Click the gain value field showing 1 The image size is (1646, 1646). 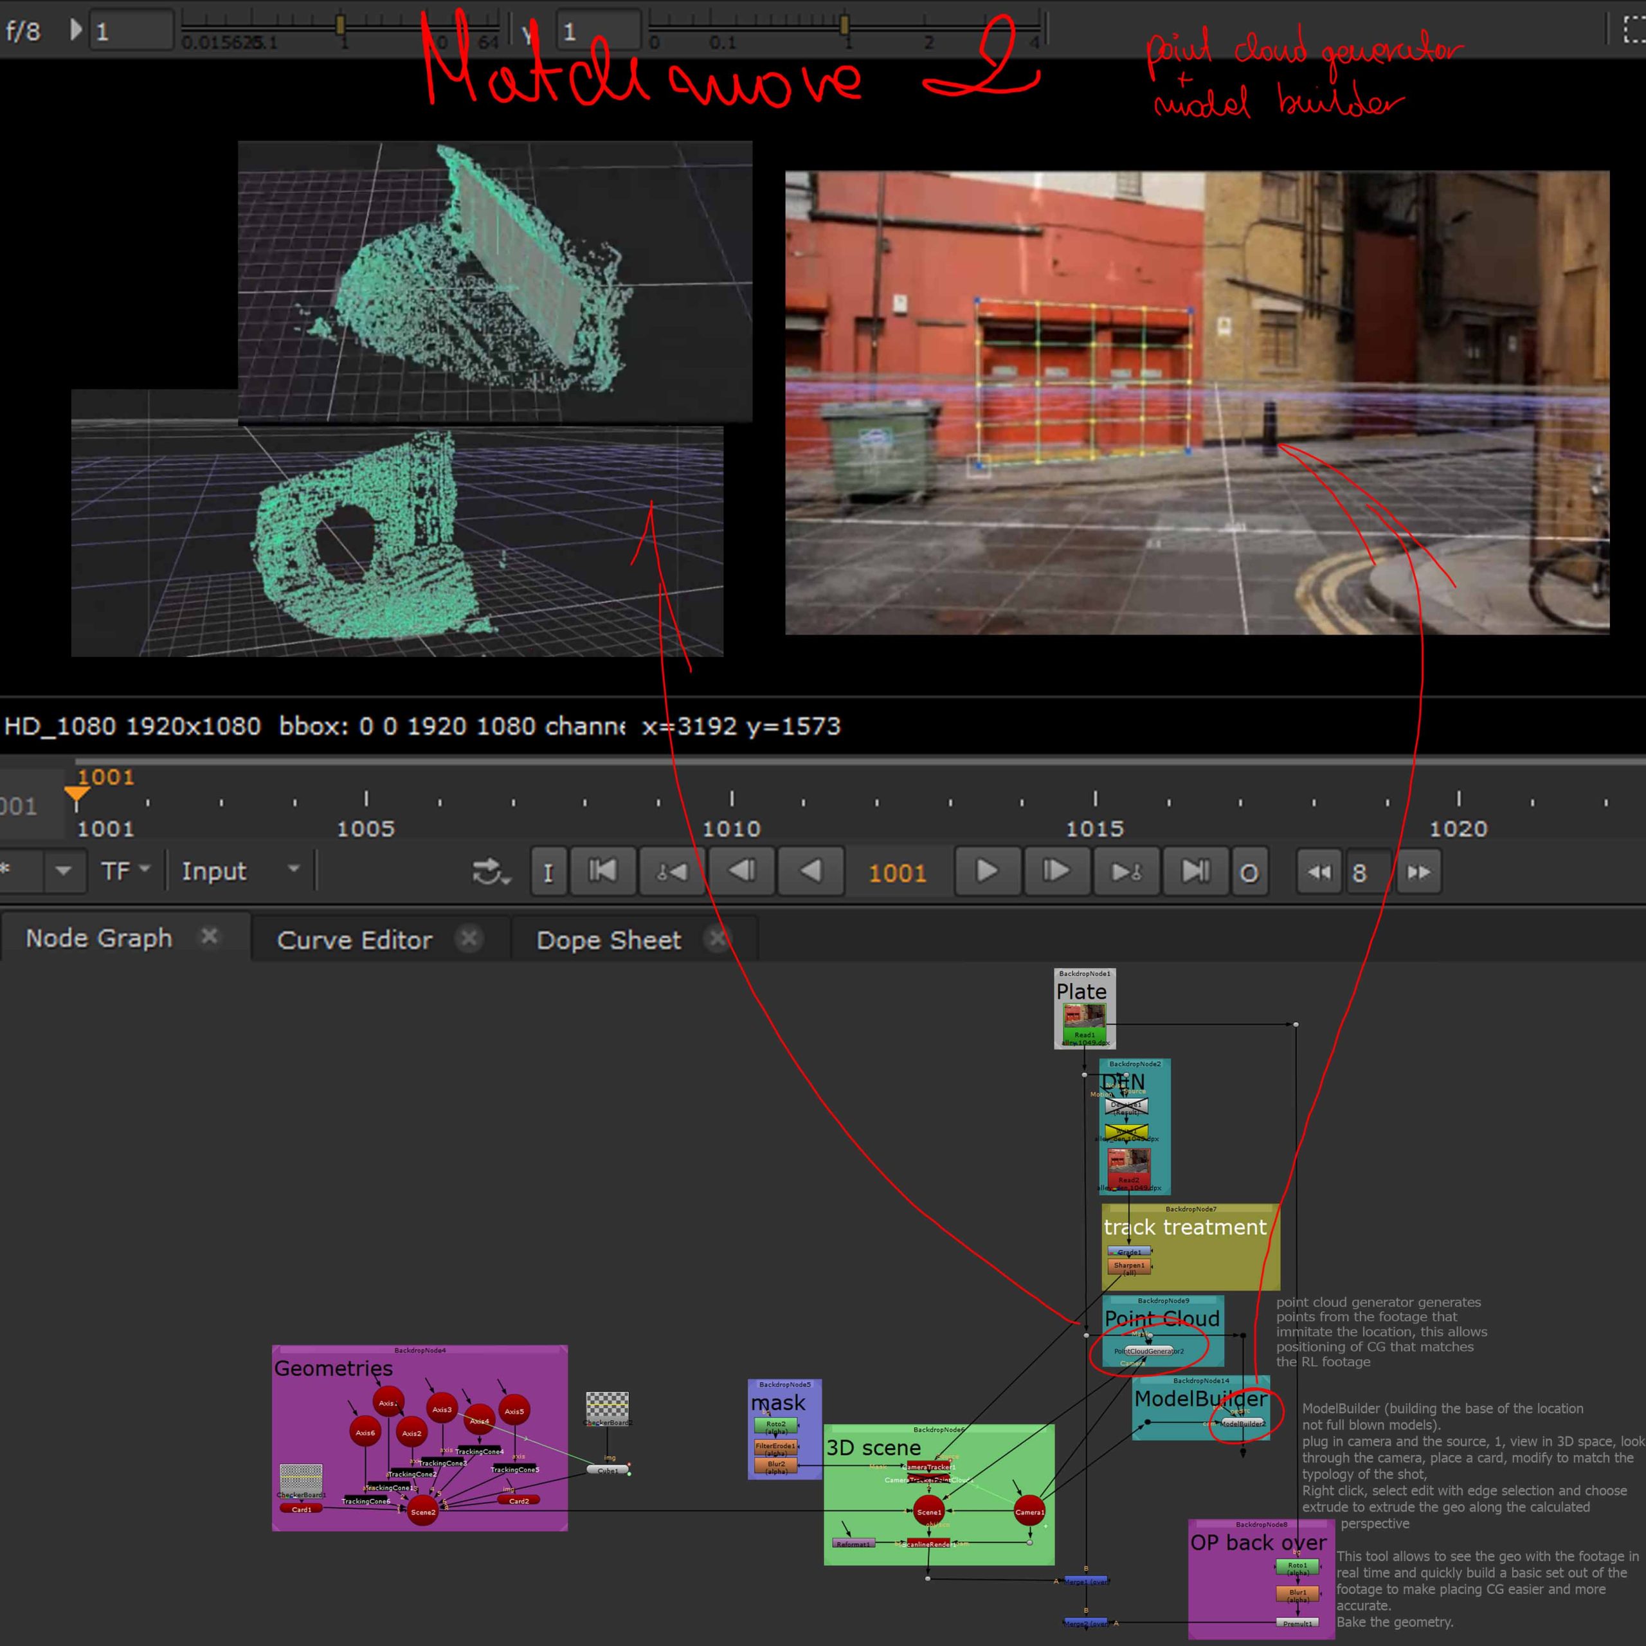[132, 32]
